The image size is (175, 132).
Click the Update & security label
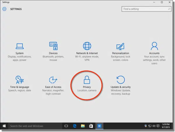121,87
